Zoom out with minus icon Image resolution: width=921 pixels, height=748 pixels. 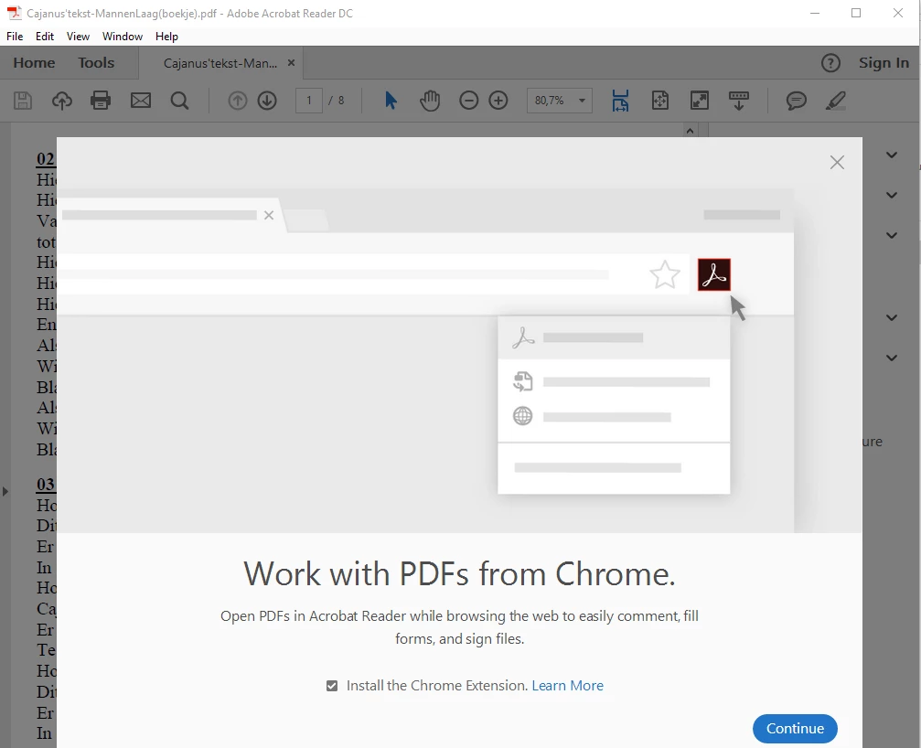468,101
